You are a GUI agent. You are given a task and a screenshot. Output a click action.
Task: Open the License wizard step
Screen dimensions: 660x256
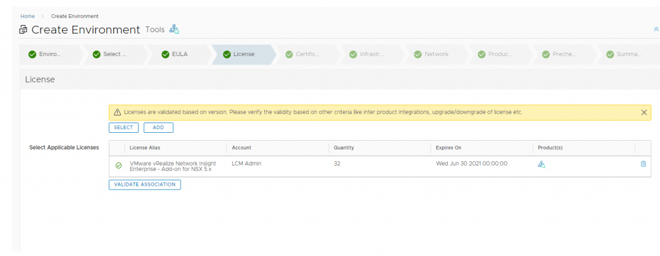click(x=243, y=54)
